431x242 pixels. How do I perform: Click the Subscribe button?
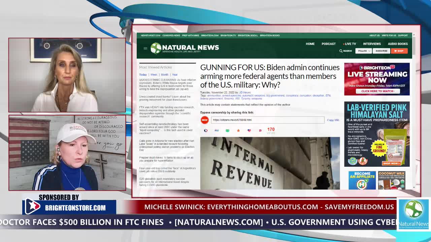tap(382, 51)
